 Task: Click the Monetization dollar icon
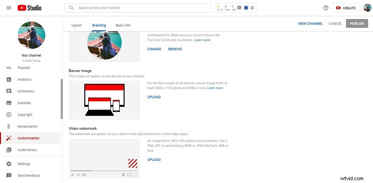tap(9, 126)
